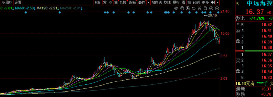Click the 复权 button
Image resolution: width=273 pixels, height=97 pixels.
pos(176,3)
